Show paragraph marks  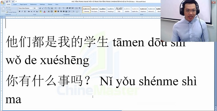tap(80, 8)
